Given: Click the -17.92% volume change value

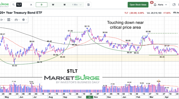Looking at the screenshot, I should (x=167, y=13).
